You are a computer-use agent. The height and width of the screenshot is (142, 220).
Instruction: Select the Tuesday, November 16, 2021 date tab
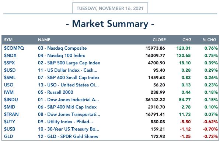[x=110, y=8]
